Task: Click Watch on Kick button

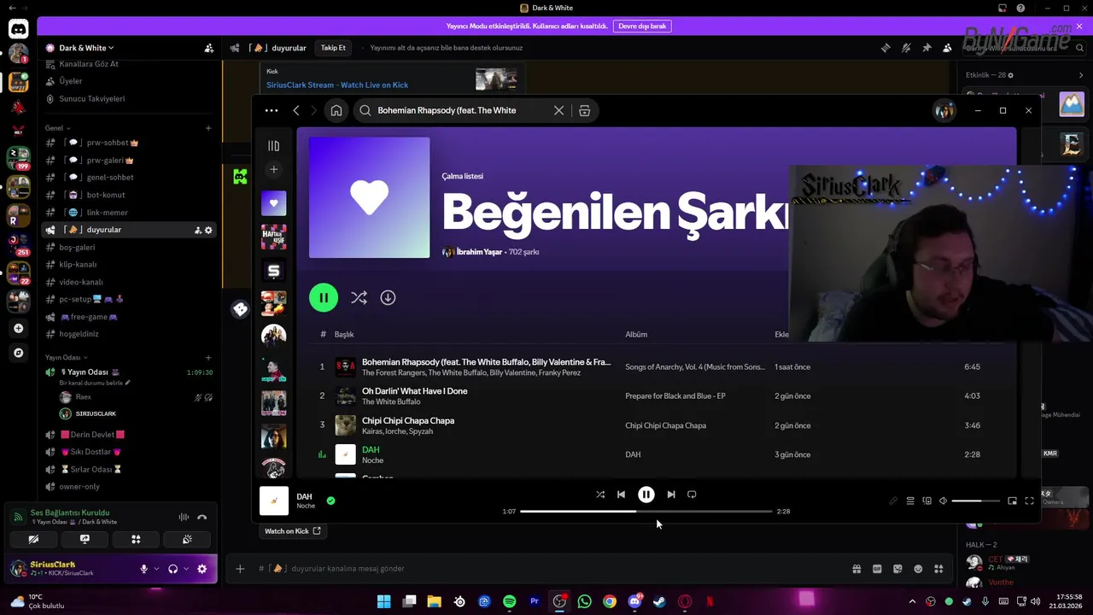Action: [292, 531]
